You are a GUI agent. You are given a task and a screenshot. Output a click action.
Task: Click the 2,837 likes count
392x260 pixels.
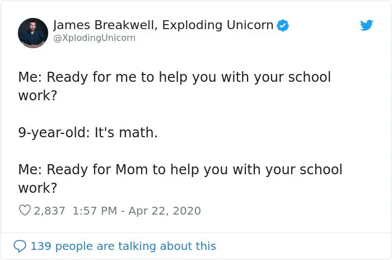click(x=50, y=211)
